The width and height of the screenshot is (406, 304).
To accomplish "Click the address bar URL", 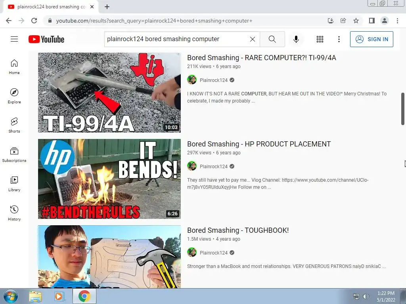I will (x=154, y=21).
